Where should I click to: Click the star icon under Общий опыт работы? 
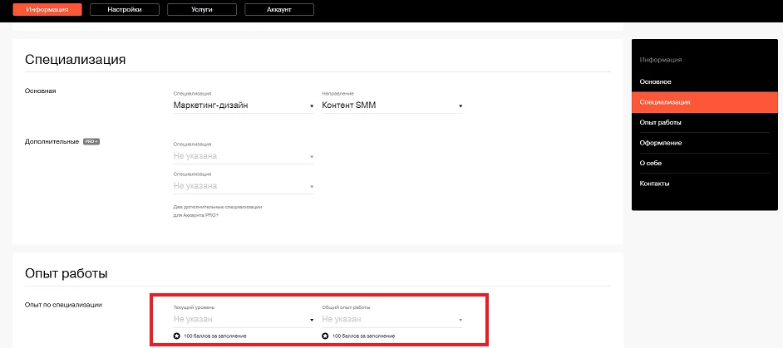coord(325,336)
